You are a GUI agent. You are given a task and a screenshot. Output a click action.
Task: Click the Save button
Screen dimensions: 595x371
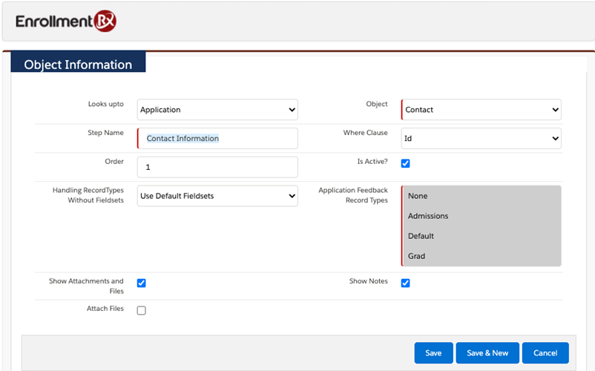click(x=433, y=353)
